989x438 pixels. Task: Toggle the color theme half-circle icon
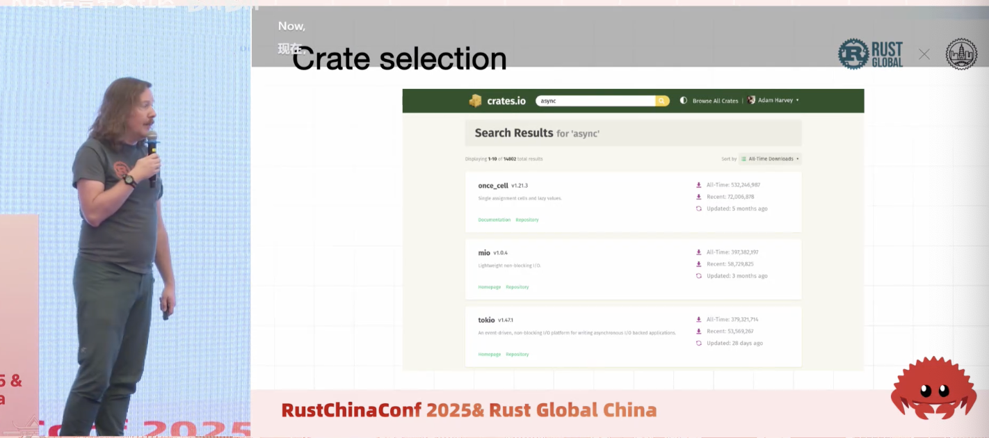coord(684,101)
